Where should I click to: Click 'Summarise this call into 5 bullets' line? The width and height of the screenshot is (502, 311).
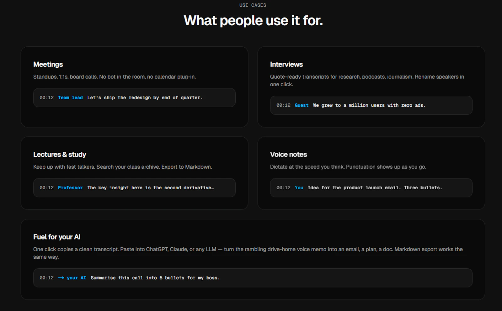click(155, 278)
